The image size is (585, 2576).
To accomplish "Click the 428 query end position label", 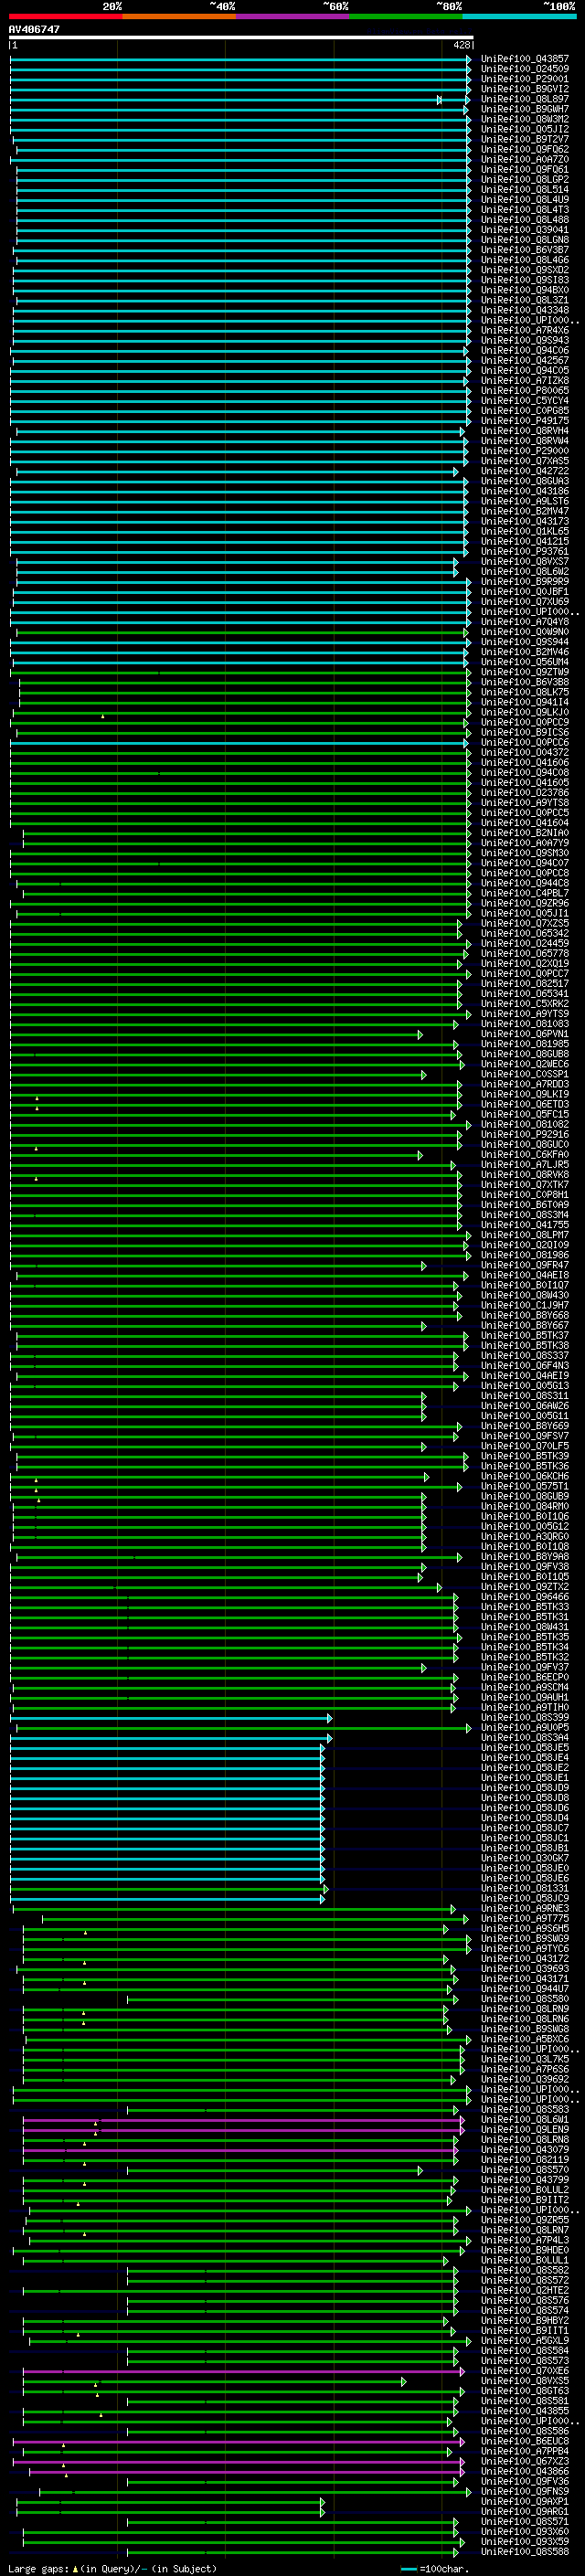I will point(461,45).
